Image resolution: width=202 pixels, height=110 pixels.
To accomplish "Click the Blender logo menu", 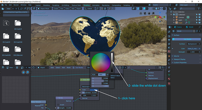I will point(2,5).
